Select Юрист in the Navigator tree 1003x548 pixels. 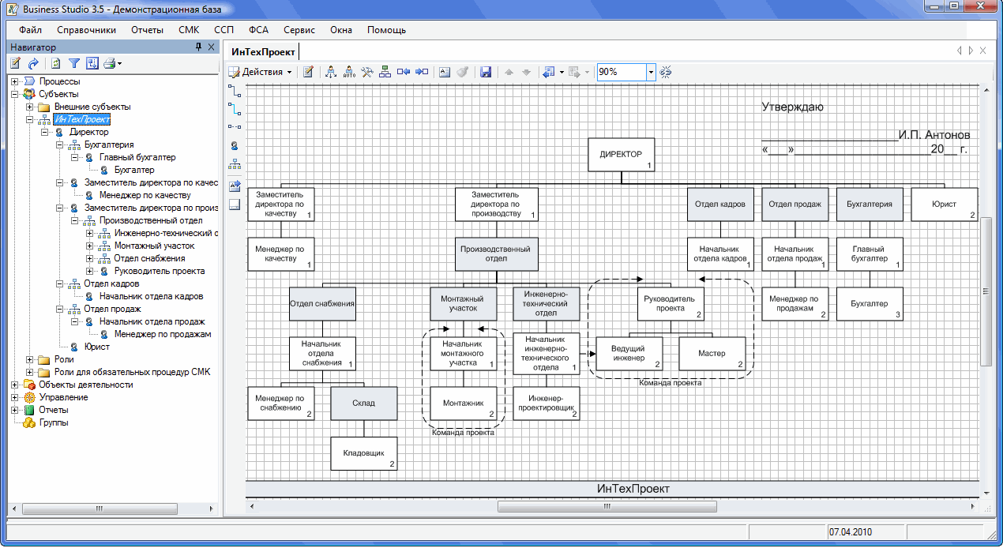pos(96,347)
